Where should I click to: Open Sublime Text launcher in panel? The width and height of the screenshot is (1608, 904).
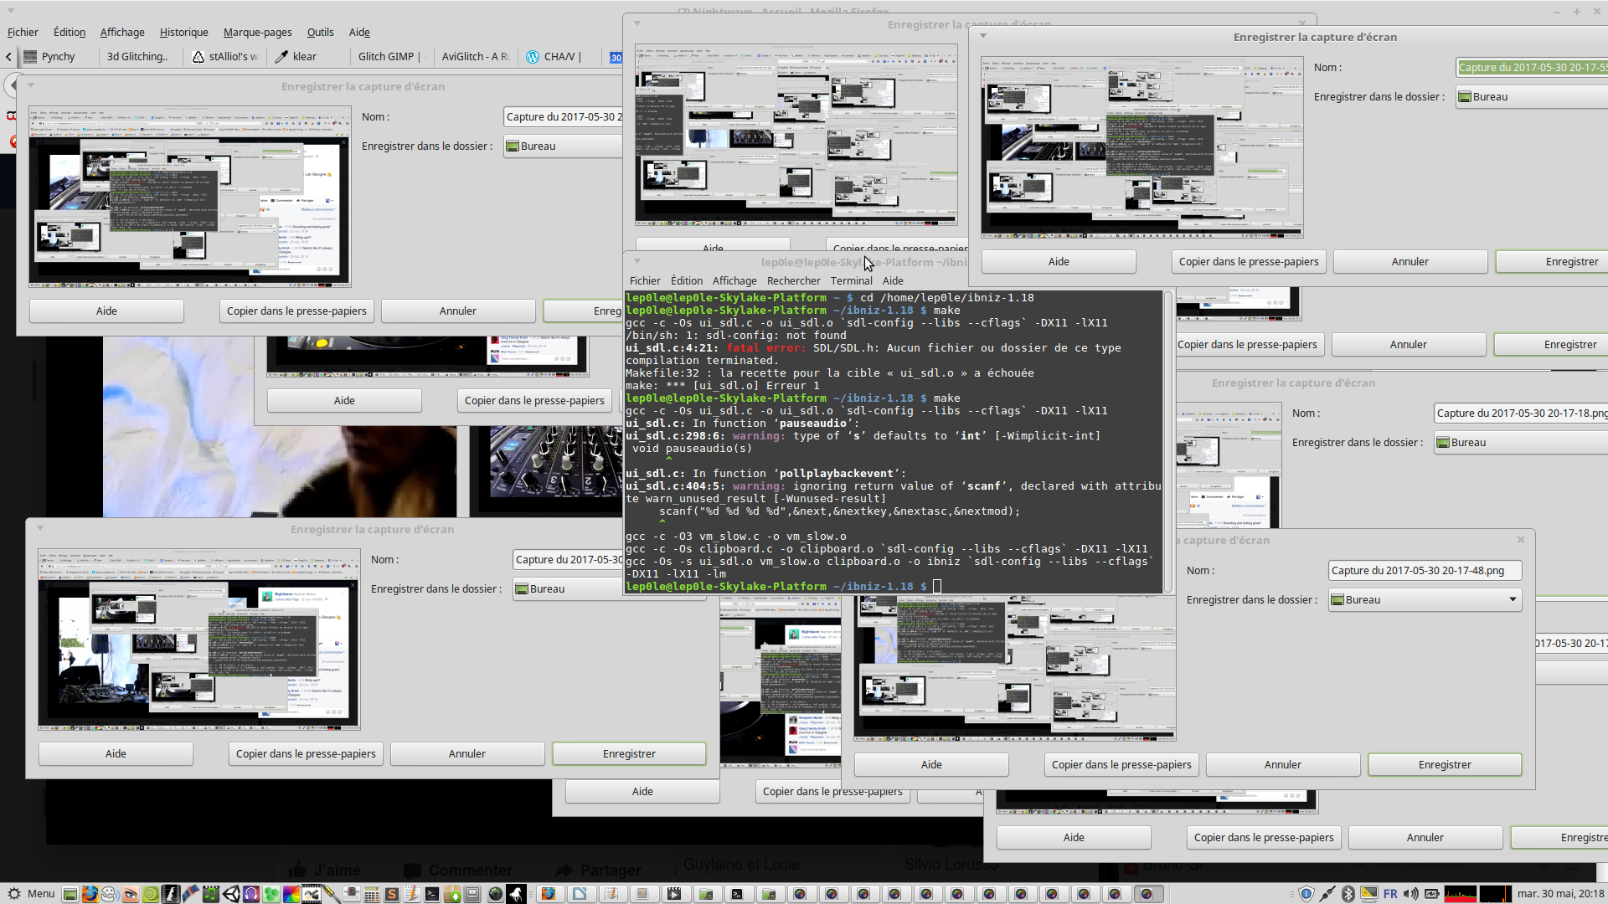391,894
